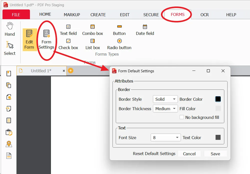Close the Form Default Settings dialog

pyautogui.click(x=223, y=71)
